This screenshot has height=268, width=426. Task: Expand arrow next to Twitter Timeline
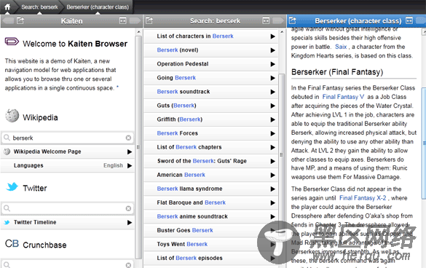(x=130, y=222)
